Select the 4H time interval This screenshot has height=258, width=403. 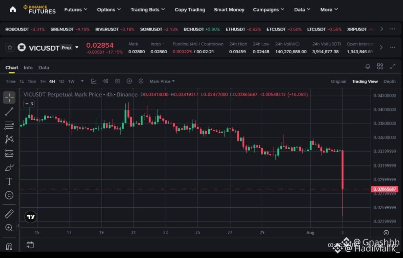pos(52,81)
